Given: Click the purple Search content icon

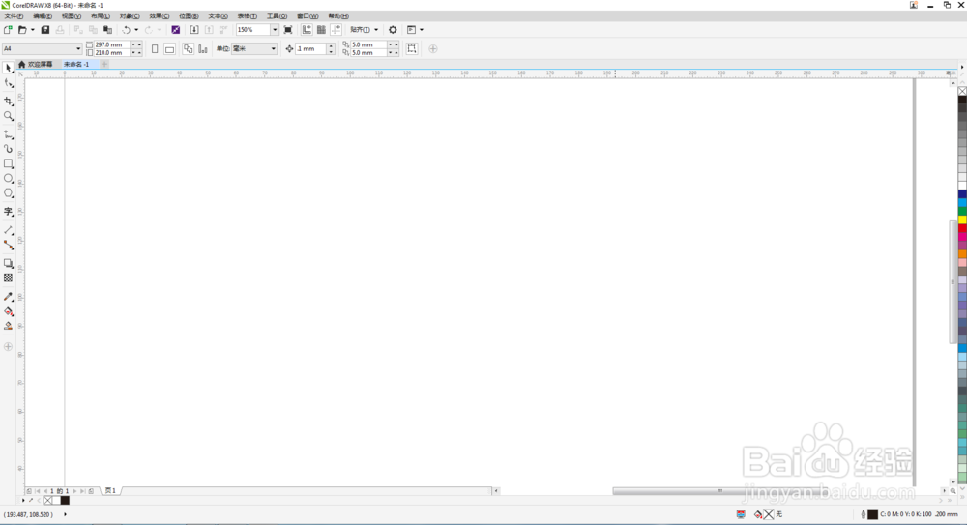Looking at the screenshot, I should point(176,30).
